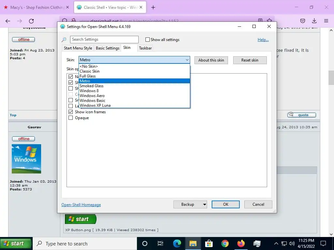Open the Taskbar settings tab
The width and height of the screenshot is (334, 250).
[145, 48]
